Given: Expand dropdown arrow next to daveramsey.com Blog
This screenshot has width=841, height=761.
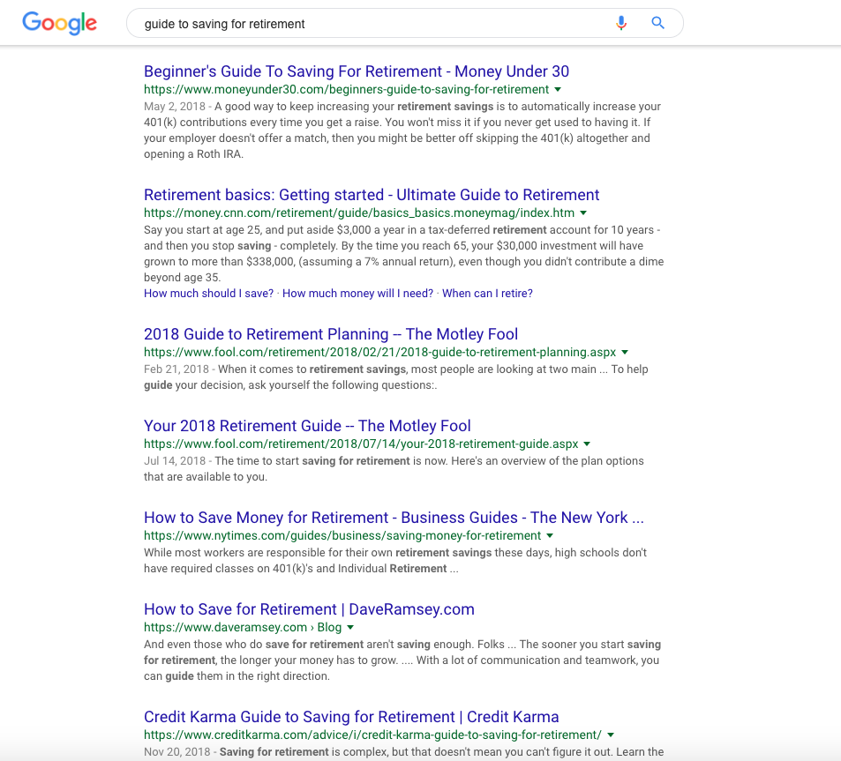Looking at the screenshot, I should click(350, 627).
